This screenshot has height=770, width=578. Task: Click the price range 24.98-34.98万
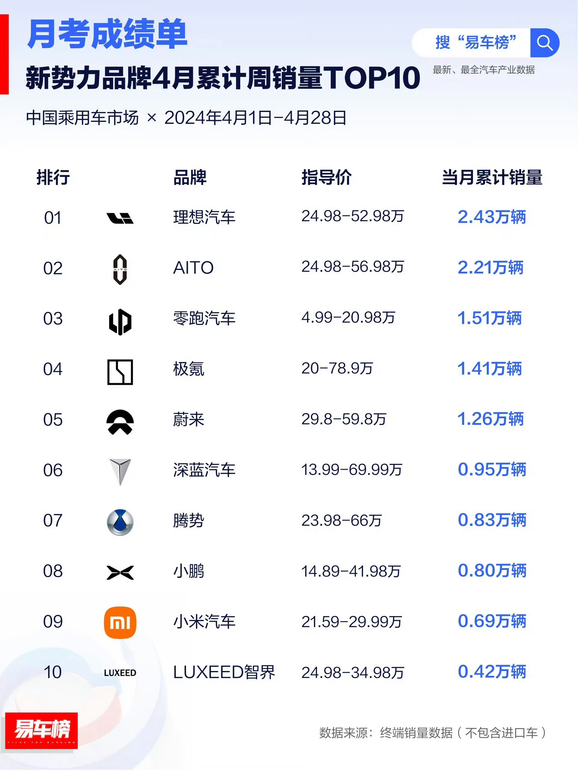pos(353,673)
